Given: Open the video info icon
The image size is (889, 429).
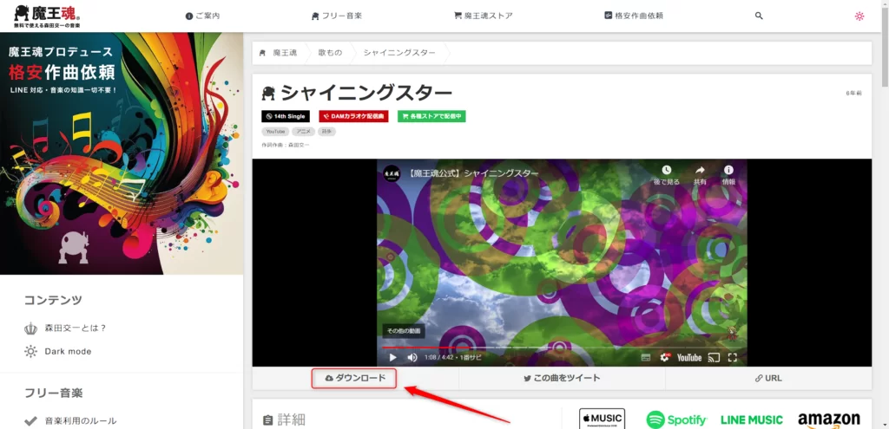Looking at the screenshot, I should click(x=728, y=171).
